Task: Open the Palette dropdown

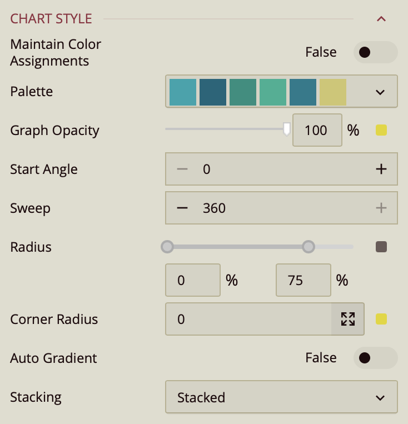Action: (x=380, y=92)
